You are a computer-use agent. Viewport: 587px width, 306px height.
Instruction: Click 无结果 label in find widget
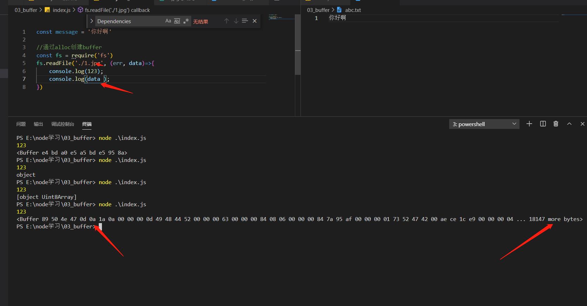[201, 22]
